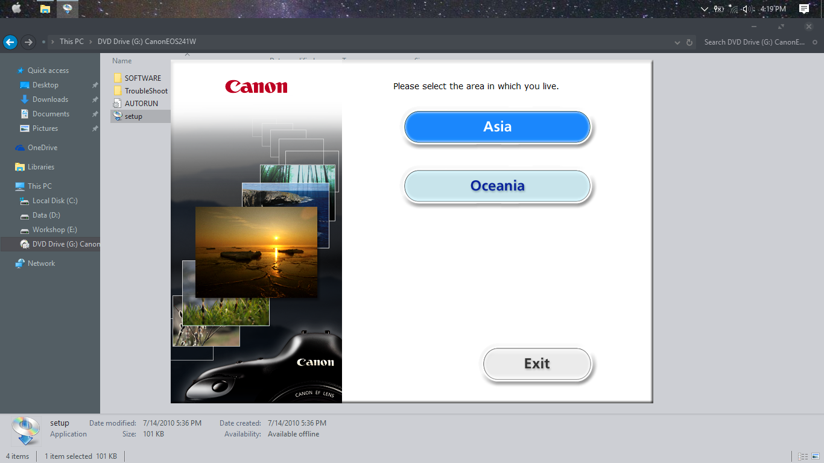Click the search icon in the search box

tap(814, 42)
